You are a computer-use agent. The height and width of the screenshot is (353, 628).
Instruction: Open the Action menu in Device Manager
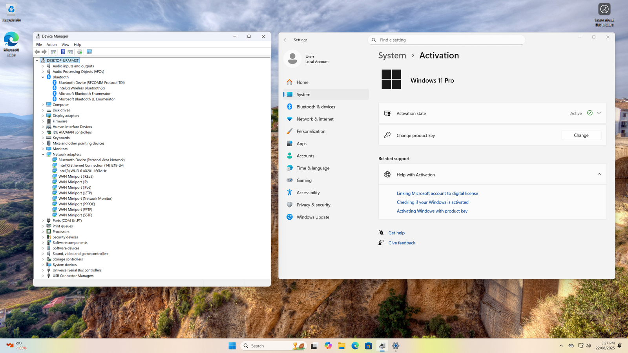(x=51, y=45)
